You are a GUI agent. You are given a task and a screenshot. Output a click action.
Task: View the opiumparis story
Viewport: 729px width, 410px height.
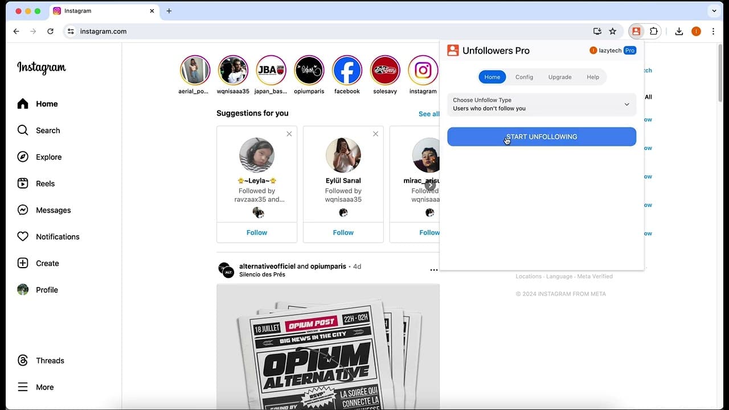pyautogui.click(x=309, y=70)
